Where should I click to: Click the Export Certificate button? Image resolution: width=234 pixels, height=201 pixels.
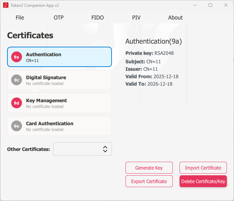click(x=149, y=181)
